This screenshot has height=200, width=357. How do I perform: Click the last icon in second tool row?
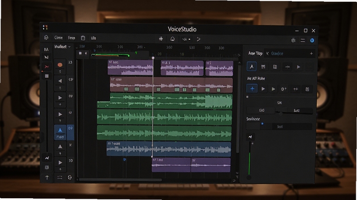point(307,89)
